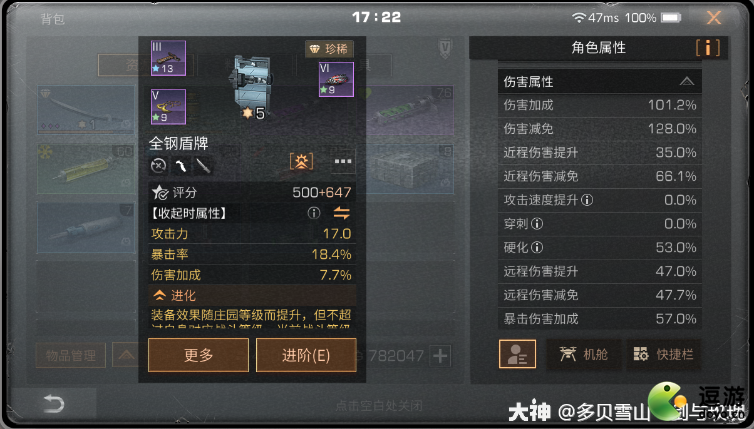Select the tier V golden attachment slot
The width and height of the screenshot is (754, 429).
coord(168,107)
